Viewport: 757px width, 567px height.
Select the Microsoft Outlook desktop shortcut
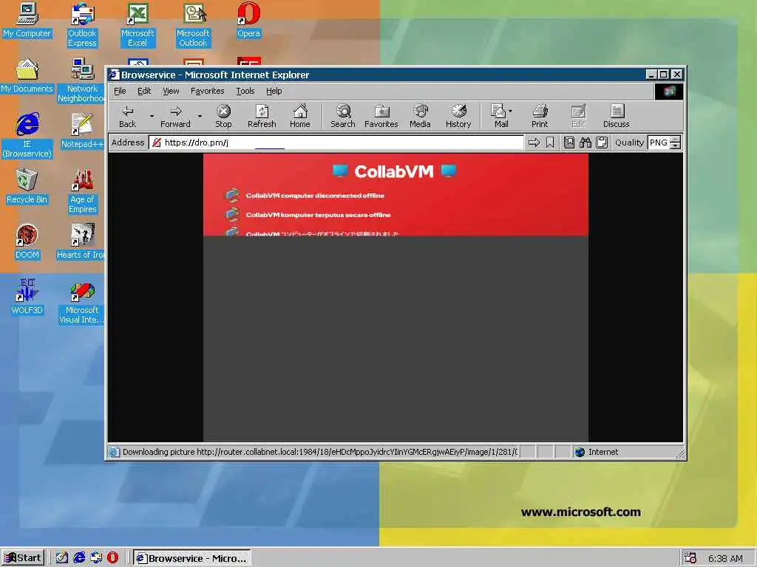click(x=193, y=25)
